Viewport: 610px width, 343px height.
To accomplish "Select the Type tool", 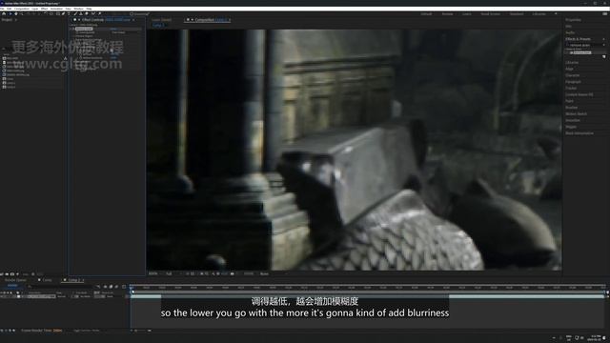I will 69,13.
